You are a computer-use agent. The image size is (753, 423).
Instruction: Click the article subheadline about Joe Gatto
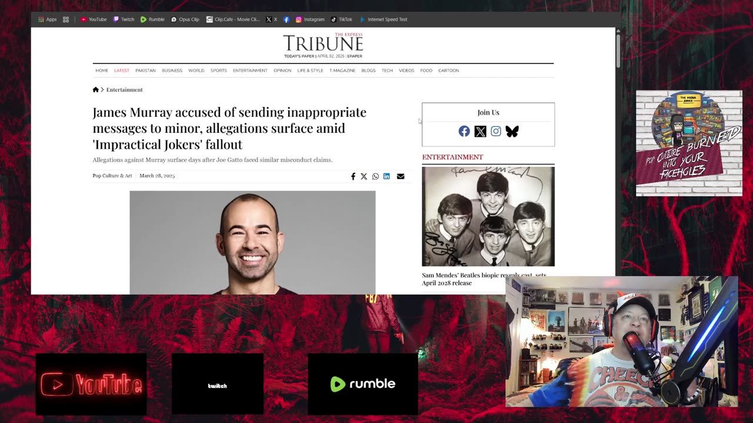click(x=212, y=160)
